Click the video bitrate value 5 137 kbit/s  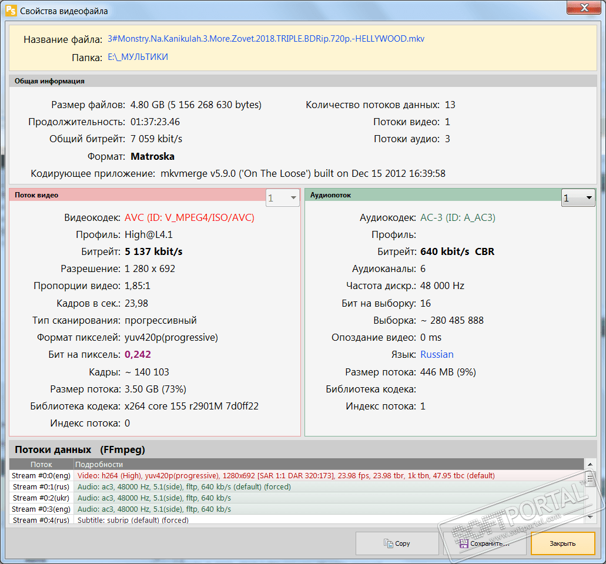point(153,251)
